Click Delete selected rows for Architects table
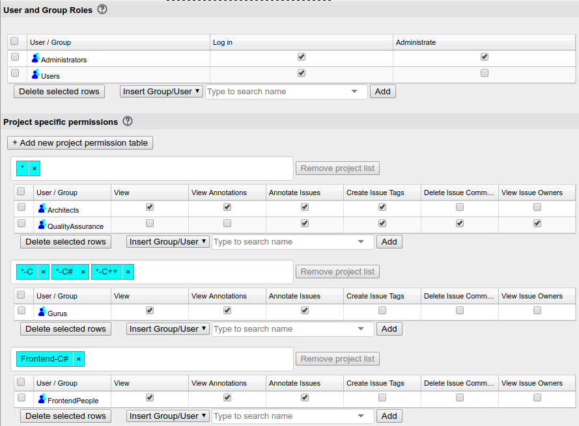The image size is (579, 426). tap(66, 241)
